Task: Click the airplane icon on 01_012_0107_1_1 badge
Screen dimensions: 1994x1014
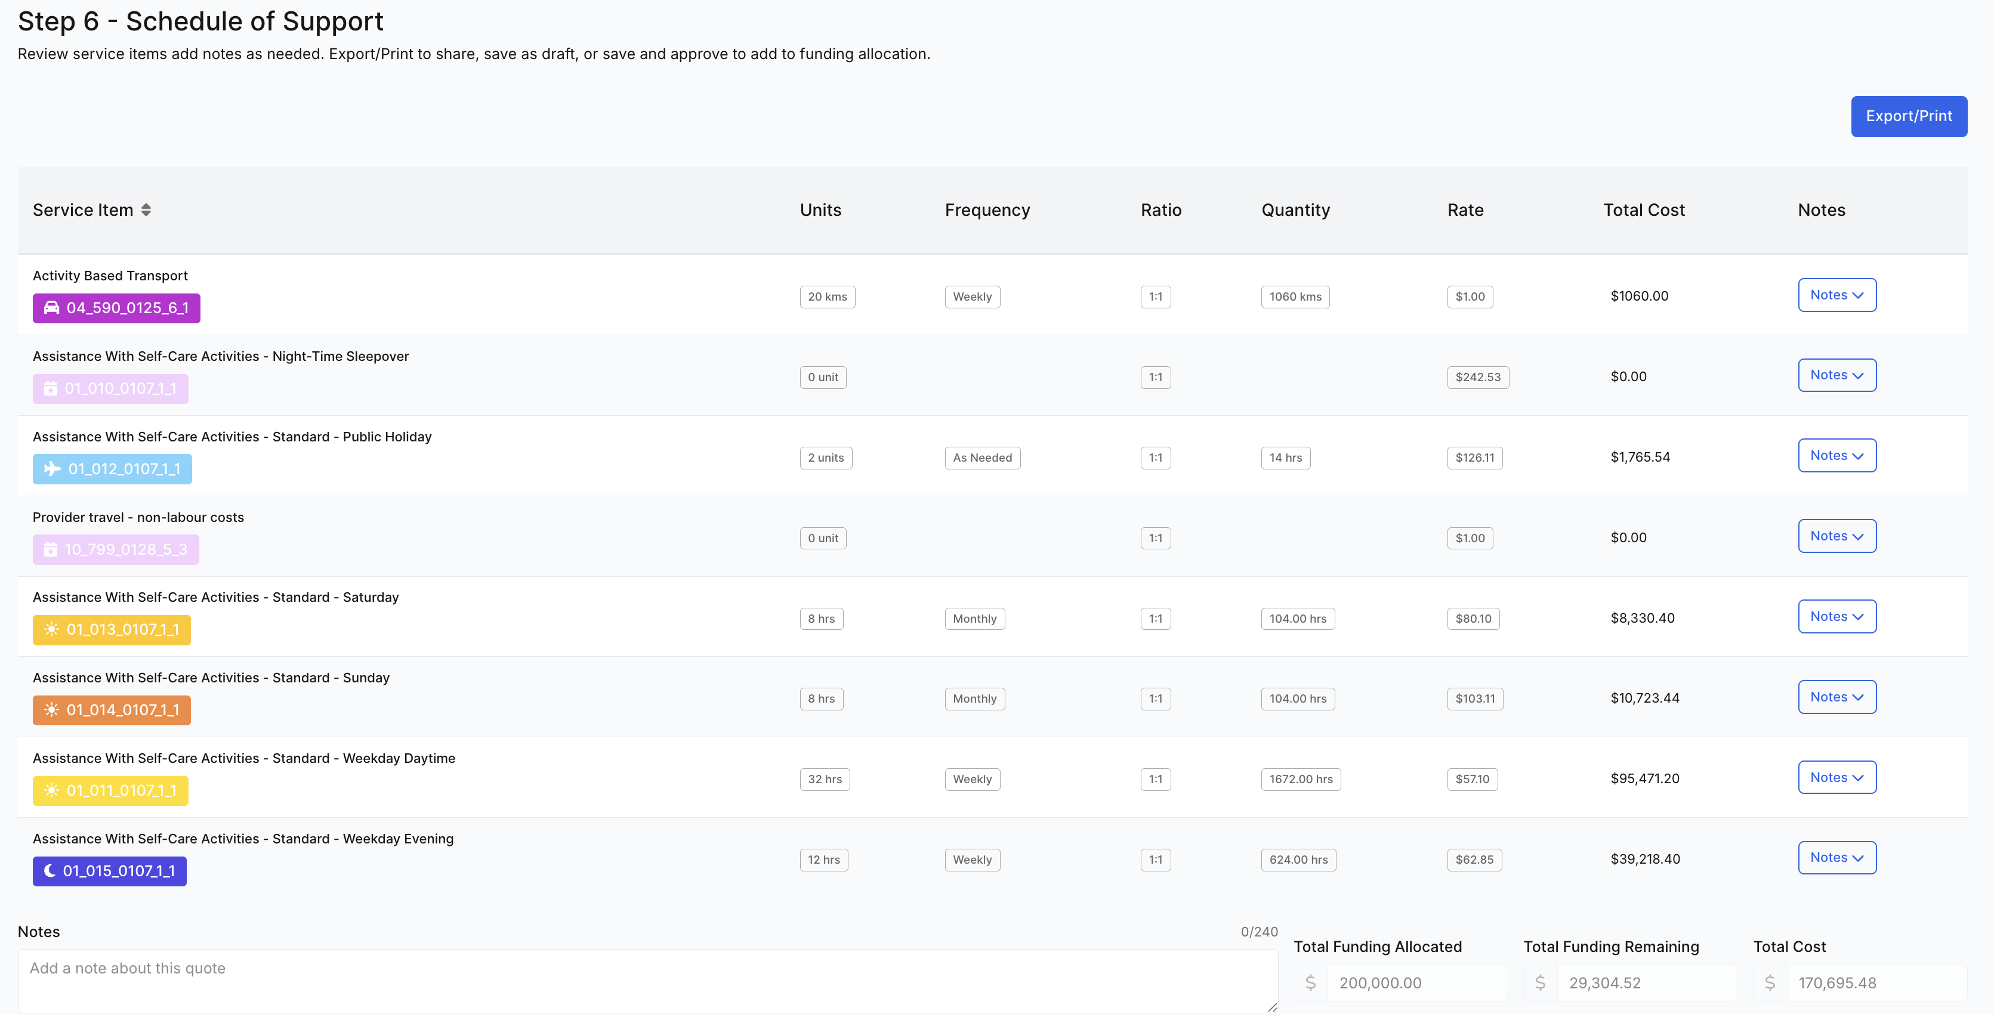Action: tap(52, 469)
